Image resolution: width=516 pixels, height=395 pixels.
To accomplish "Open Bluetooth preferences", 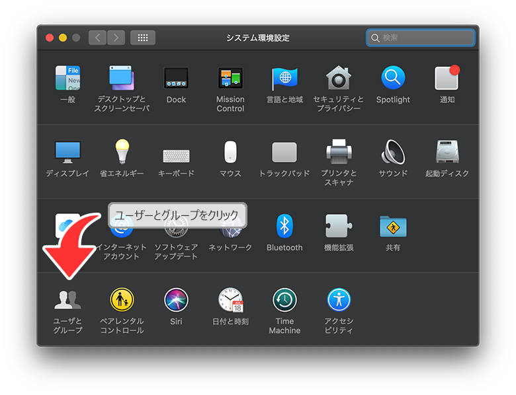I will pyautogui.click(x=284, y=226).
